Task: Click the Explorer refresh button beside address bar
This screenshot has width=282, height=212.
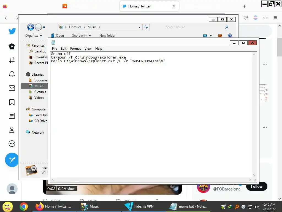Action: pyautogui.click(x=146, y=27)
